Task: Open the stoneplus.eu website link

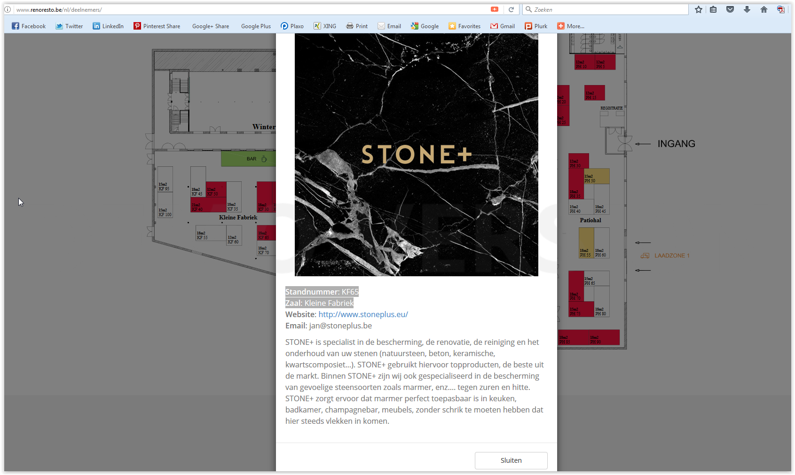Action: 363,314
